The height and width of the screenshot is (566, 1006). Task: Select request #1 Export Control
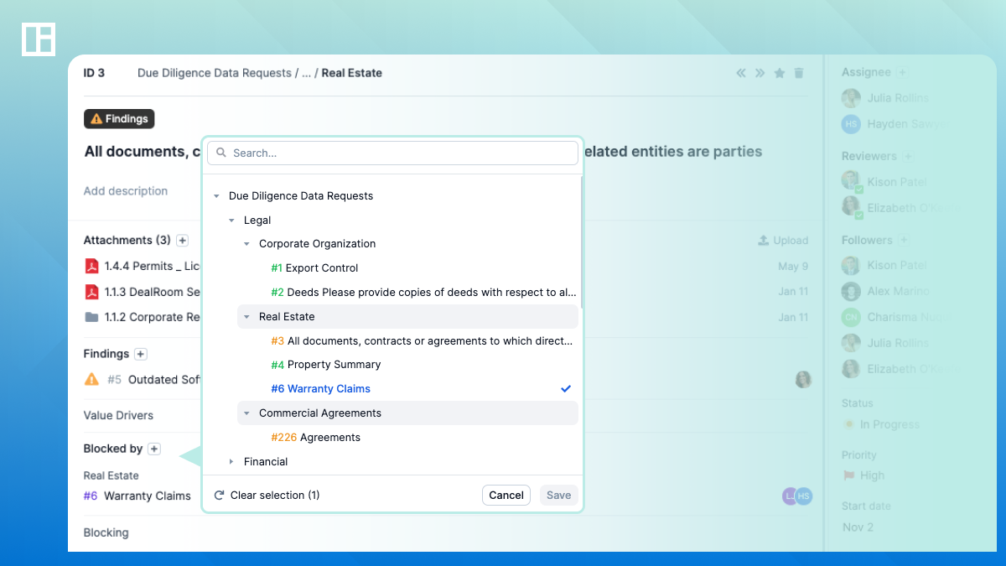tap(314, 268)
